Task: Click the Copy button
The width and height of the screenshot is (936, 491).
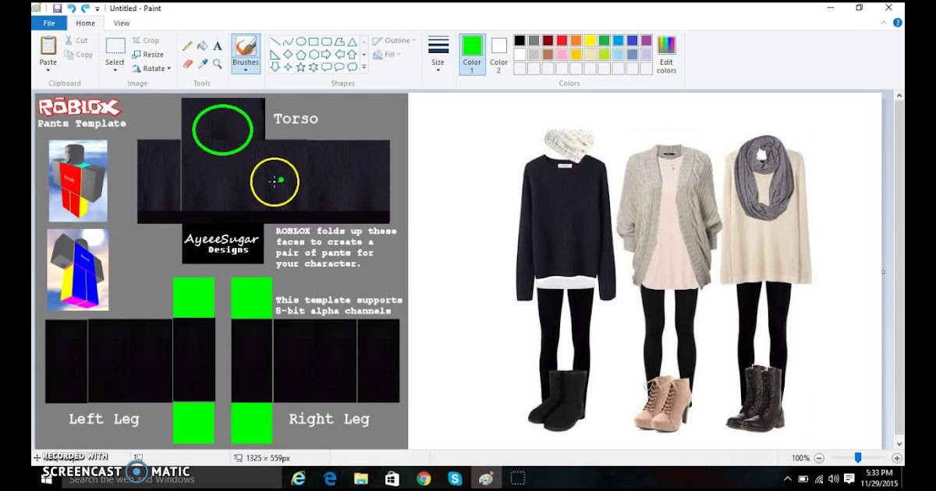Action: coord(78,55)
